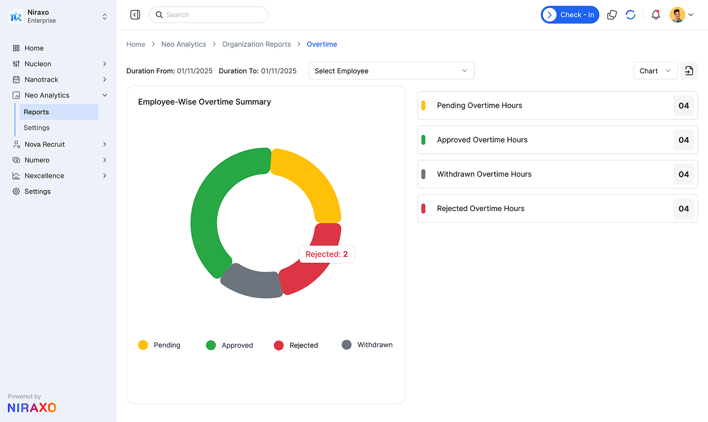
Task: Open Organization Reports from the breadcrumb
Action: (x=256, y=44)
